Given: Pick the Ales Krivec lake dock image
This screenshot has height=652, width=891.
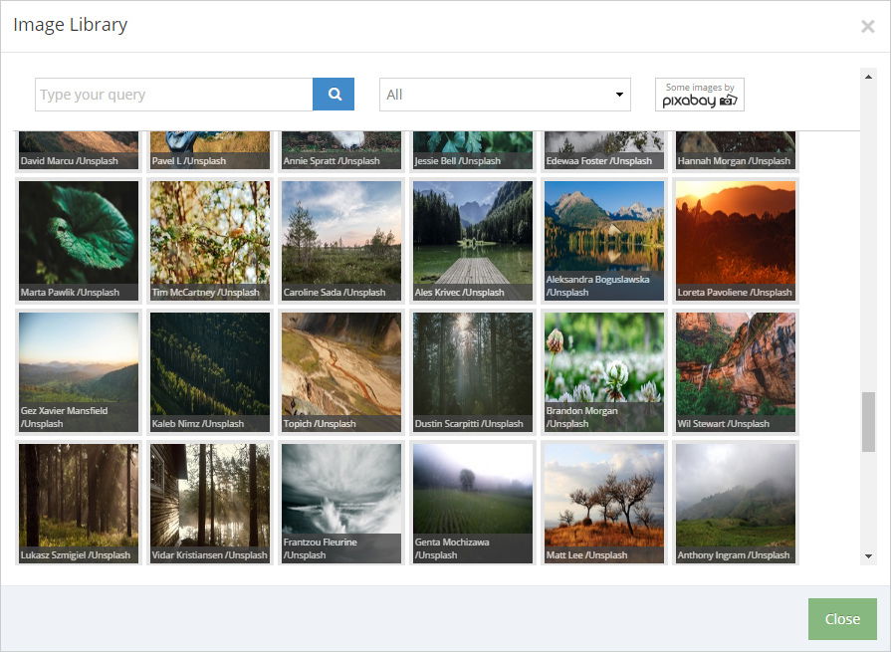Looking at the screenshot, I should pyautogui.click(x=473, y=240).
